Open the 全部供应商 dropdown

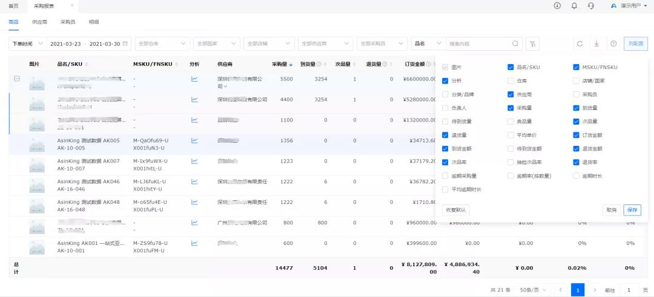(x=326, y=44)
